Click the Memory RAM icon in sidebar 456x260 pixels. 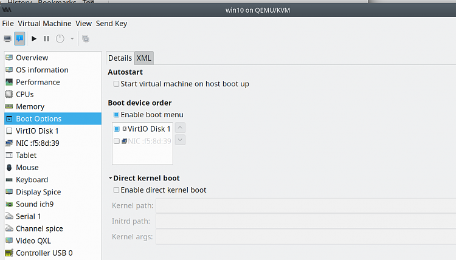pos(9,106)
